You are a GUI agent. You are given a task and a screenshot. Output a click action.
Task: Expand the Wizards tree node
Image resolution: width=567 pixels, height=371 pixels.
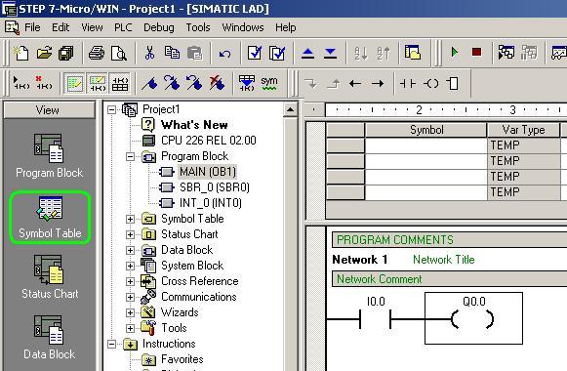coord(130,312)
